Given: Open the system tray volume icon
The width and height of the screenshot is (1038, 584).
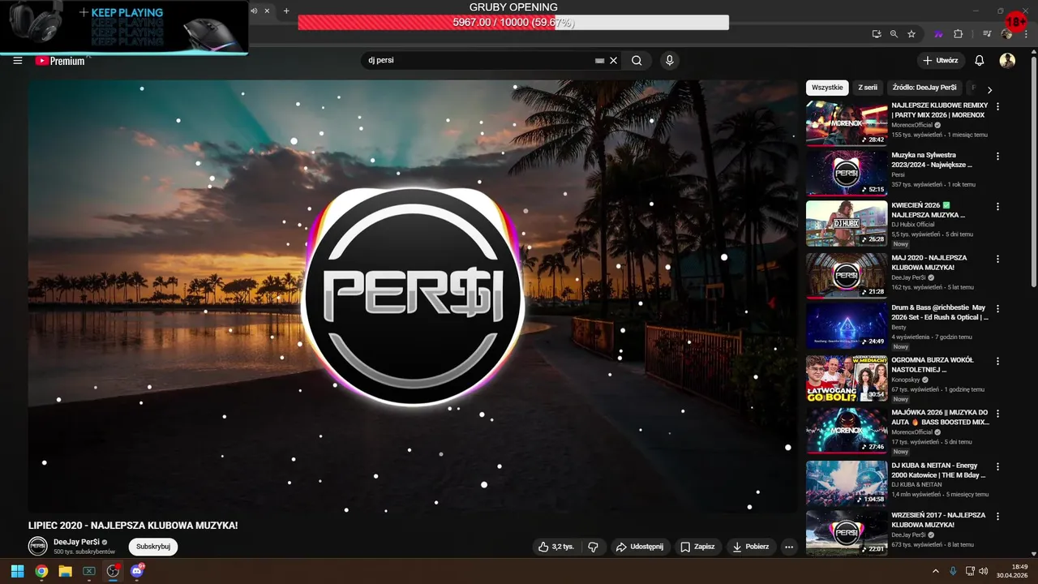Looking at the screenshot, I should click(984, 571).
